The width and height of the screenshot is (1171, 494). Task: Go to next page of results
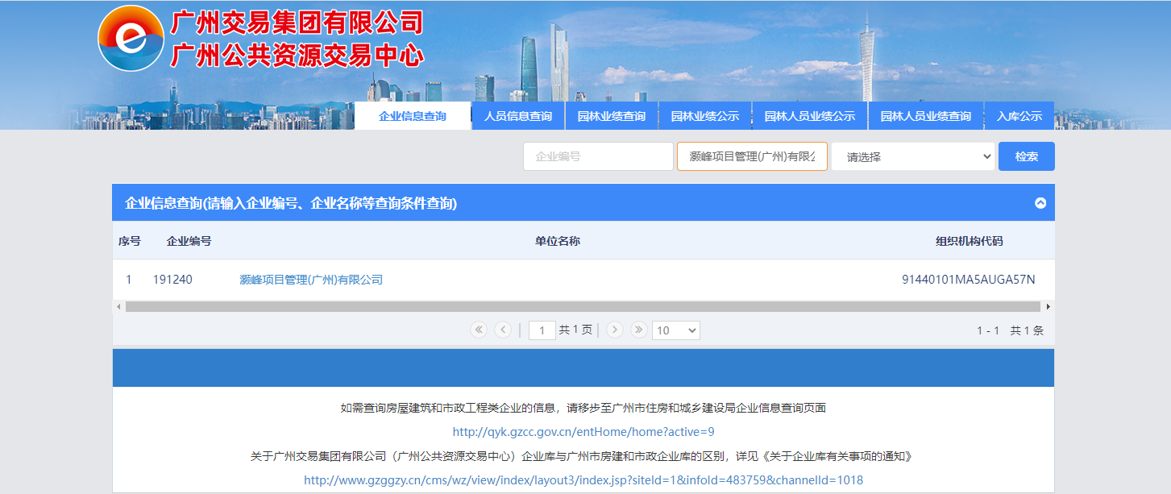[615, 330]
